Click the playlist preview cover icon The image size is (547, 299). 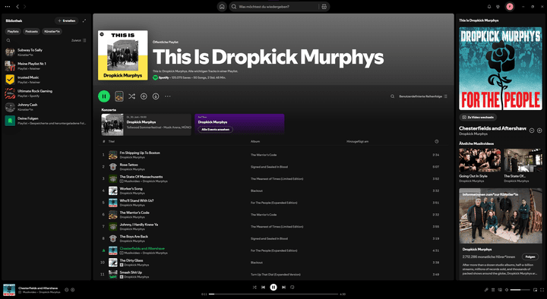click(119, 96)
